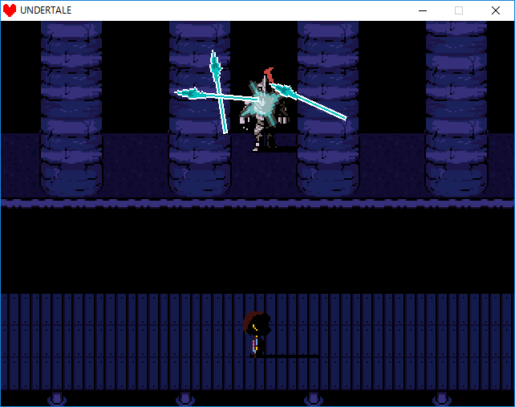Viewport: 515px width, 407px height.
Task: Click the armored Undyne character sprite
Action: click(x=265, y=110)
